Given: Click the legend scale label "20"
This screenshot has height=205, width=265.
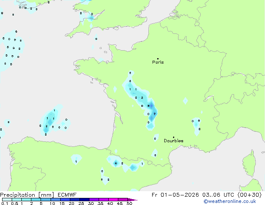Looking at the screenshot, I should pos(71,203).
